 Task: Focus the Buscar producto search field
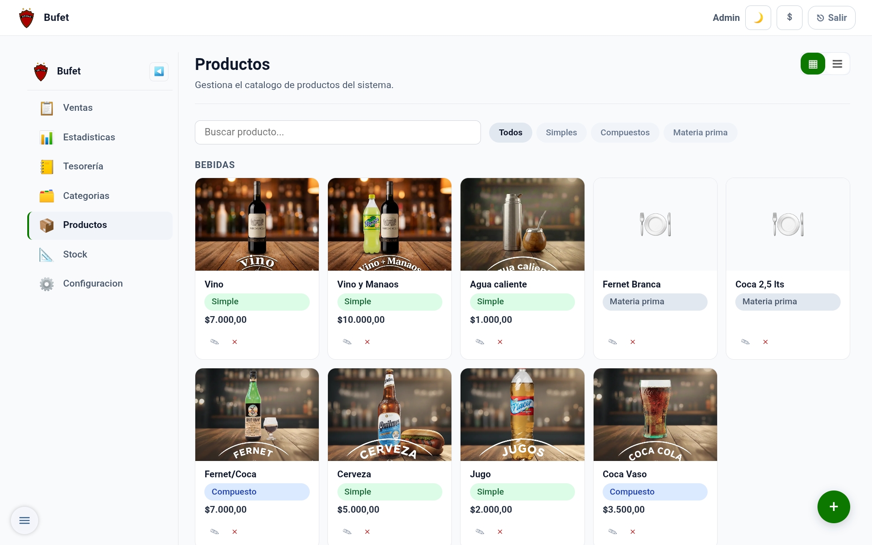click(x=338, y=132)
